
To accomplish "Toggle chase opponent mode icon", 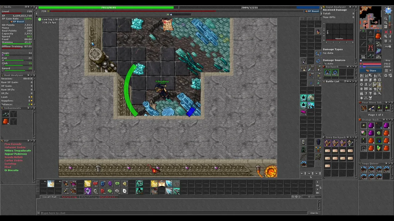I will 390,37.
